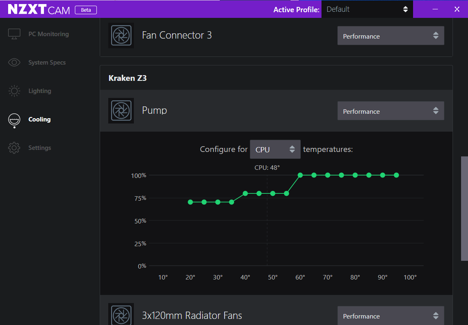Image resolution: width=468 pixels, height=325 pixels.
Task: Select pump curve point at 20°
Action: [190, 202]
